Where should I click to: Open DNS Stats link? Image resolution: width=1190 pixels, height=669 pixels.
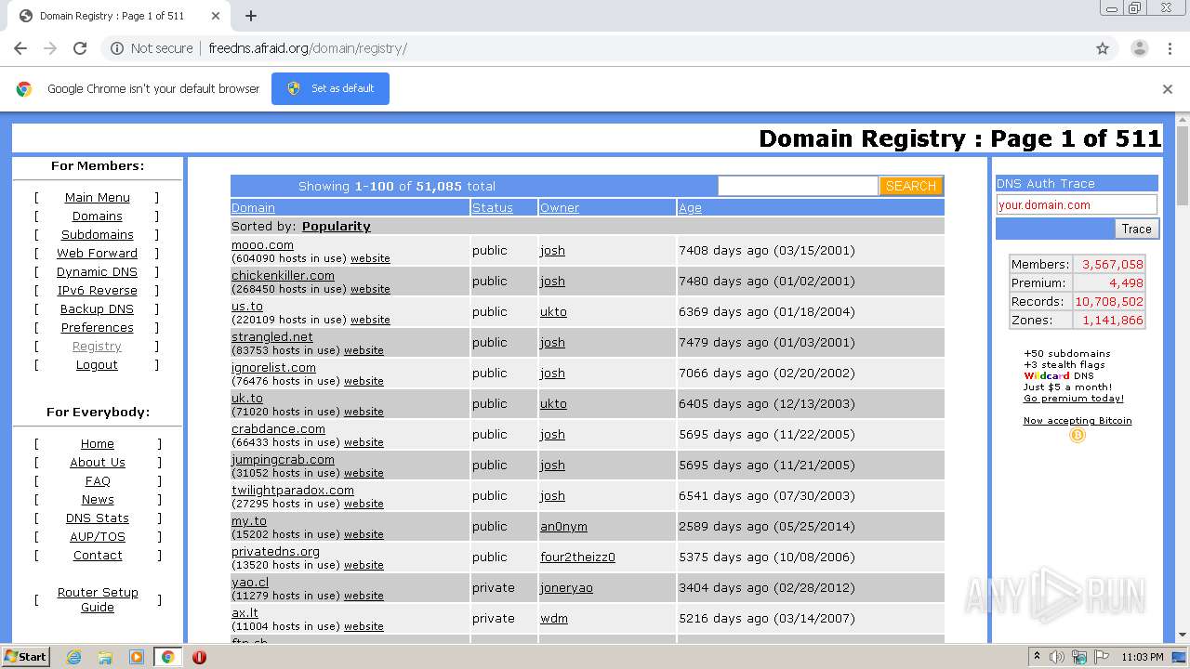97,518
